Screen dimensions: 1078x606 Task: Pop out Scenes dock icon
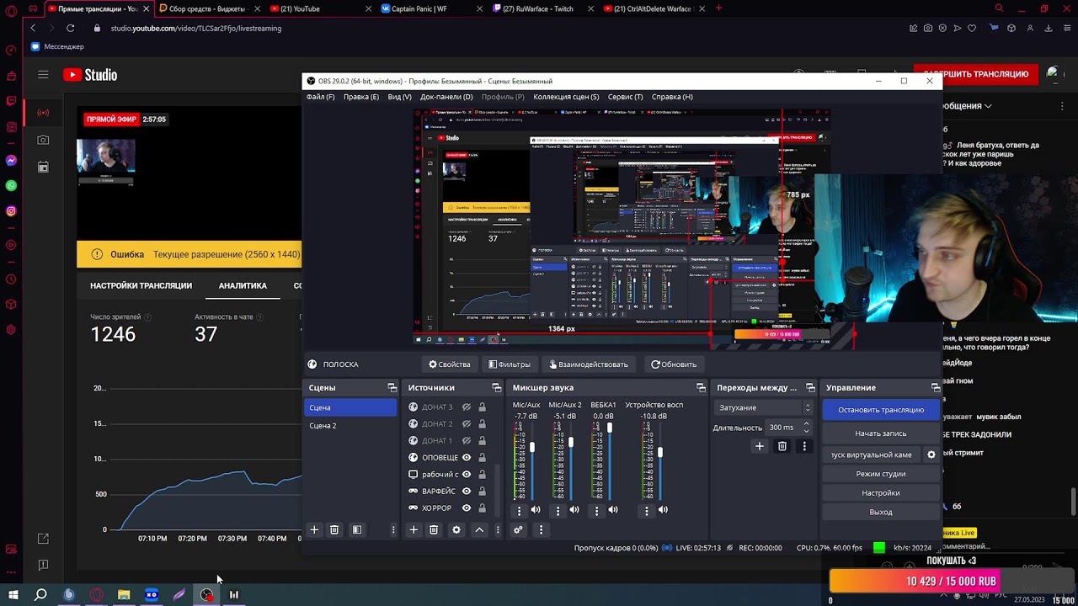point(392,387)
